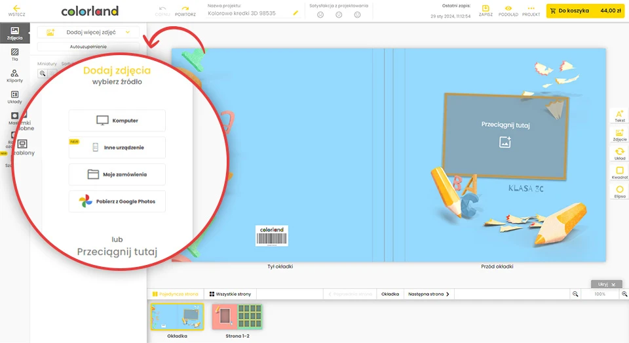Open the Zdjęcia photos tab
629x343 pixels.
[x=14, y=33]
